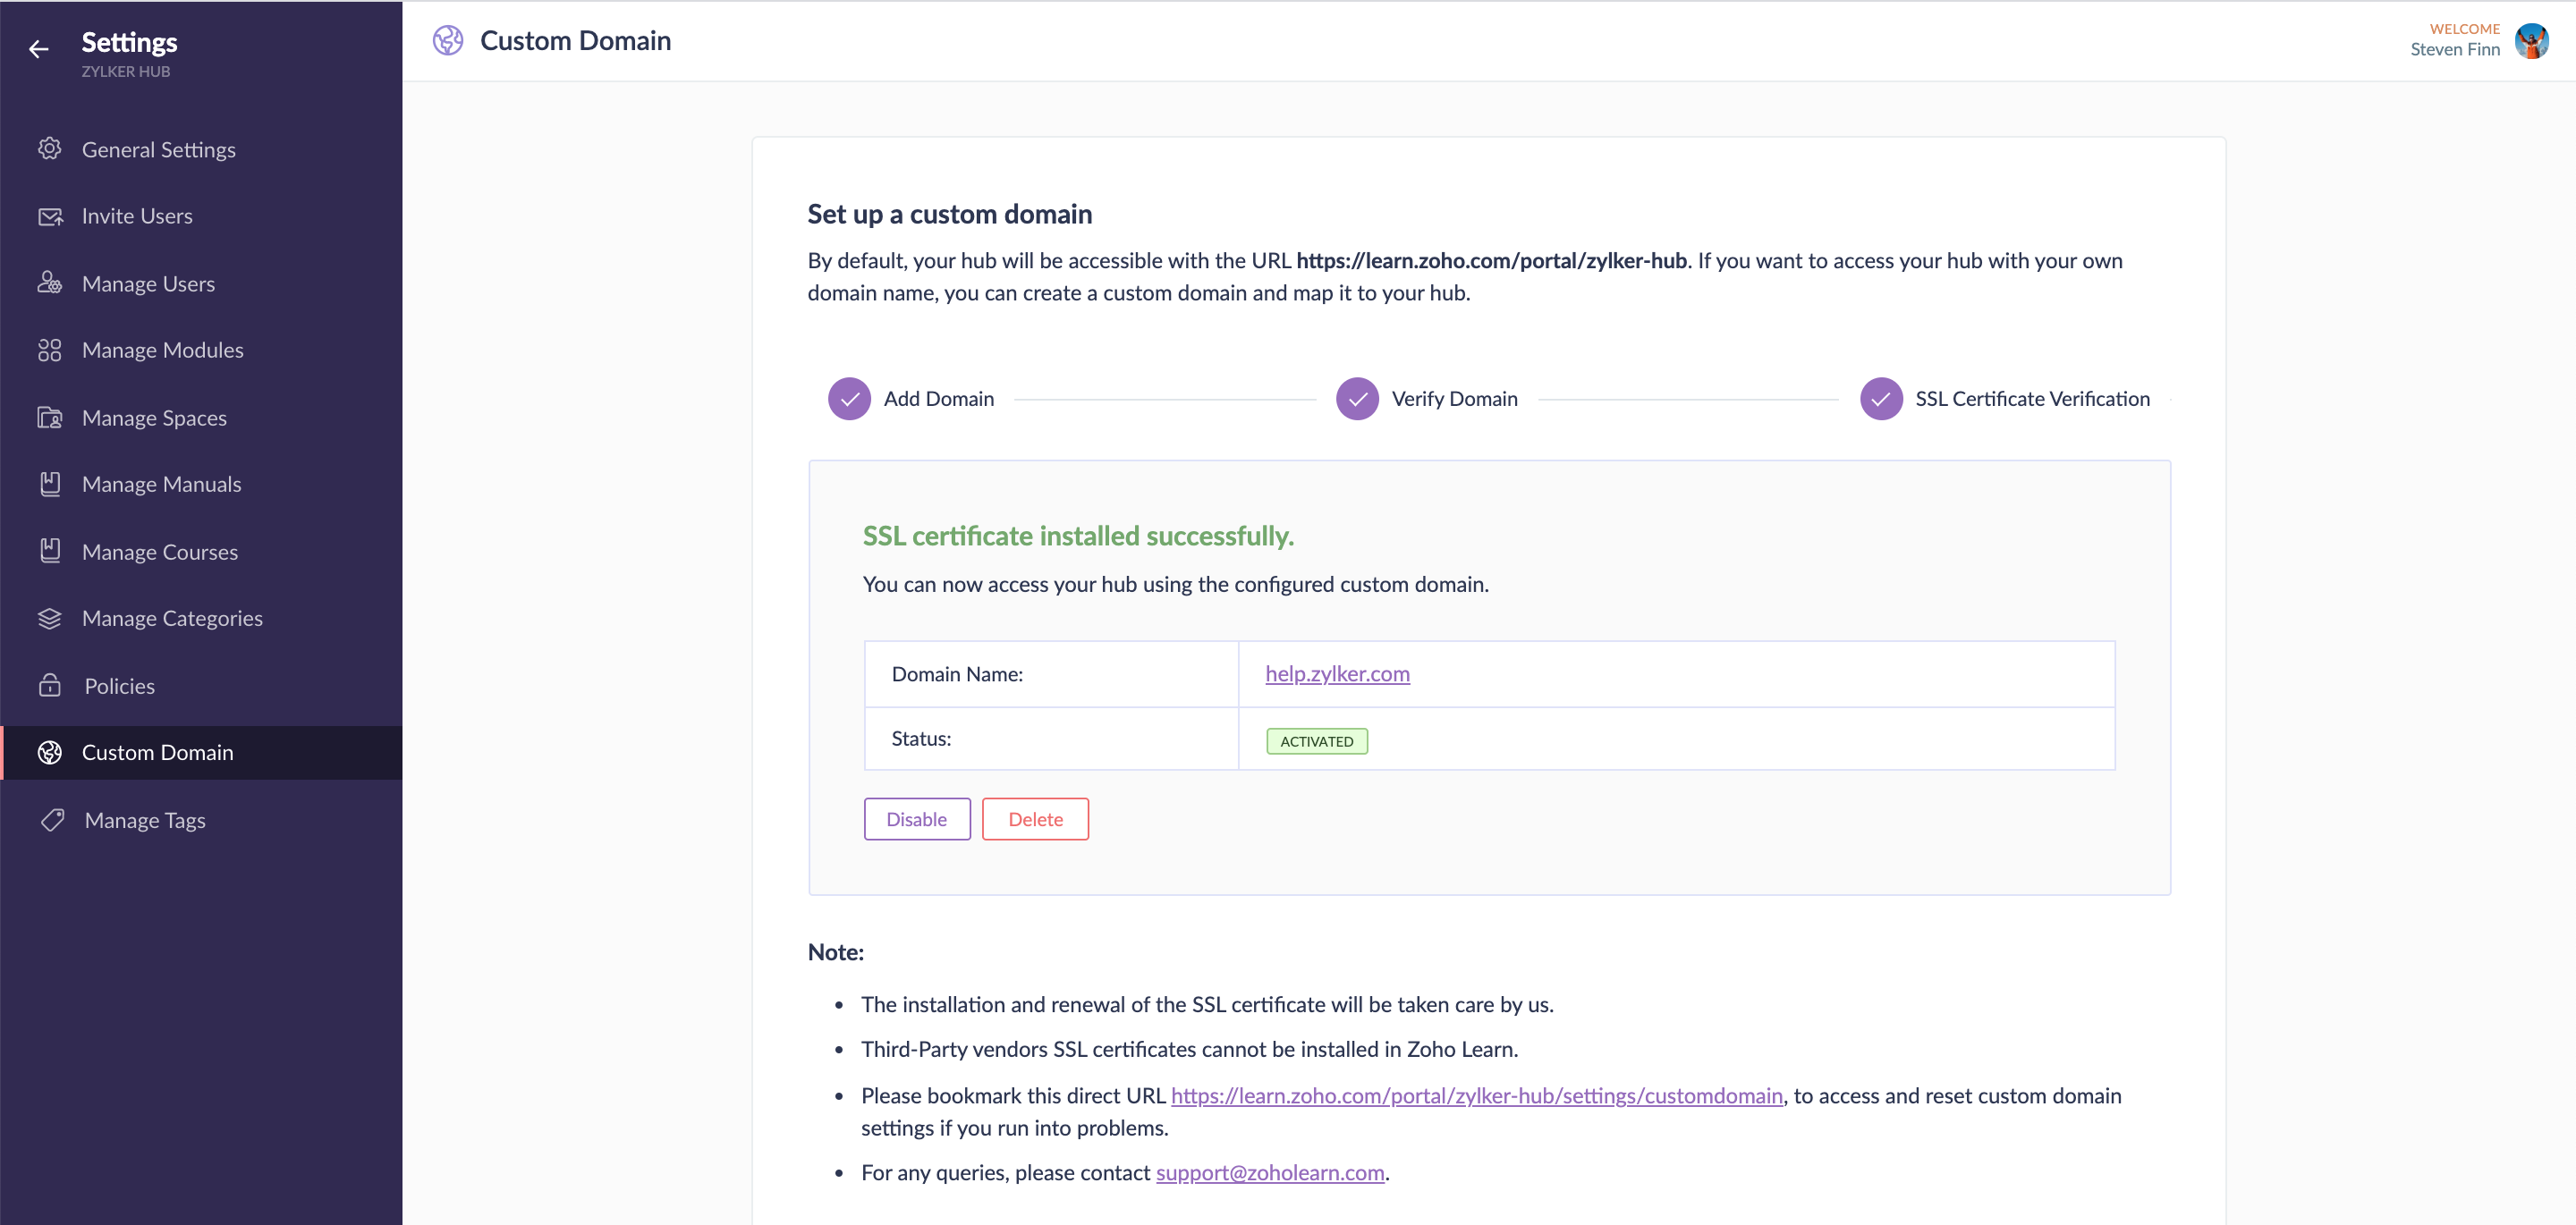The height and width of the screenshot is (1225, 2576).
Task: Open the help.zylker.com domain link
Action: pos(1337,673)
